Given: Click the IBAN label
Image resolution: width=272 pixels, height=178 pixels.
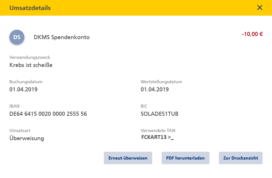Looking at the screenshot, I should click(14, 106).
